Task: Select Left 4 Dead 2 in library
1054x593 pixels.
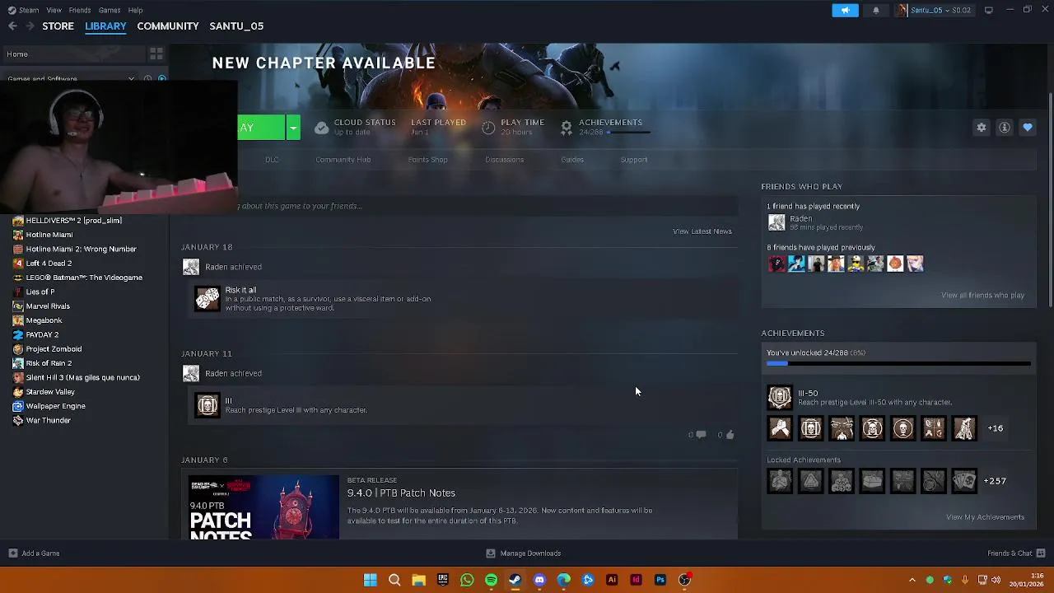Action: pyautogui.click(x=49, y=264)
